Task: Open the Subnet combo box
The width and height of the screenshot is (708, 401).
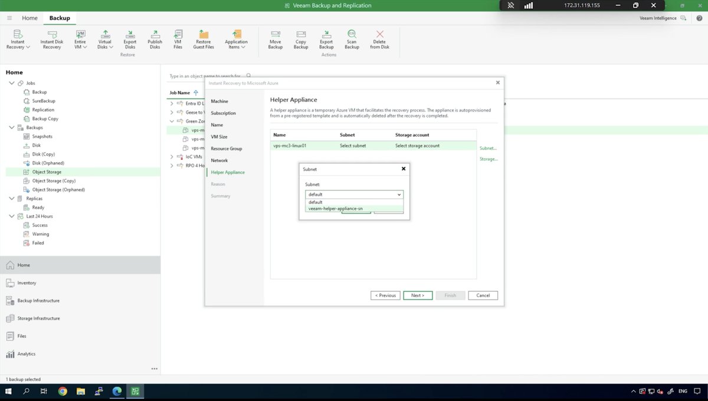Action: tap(354, 194)
